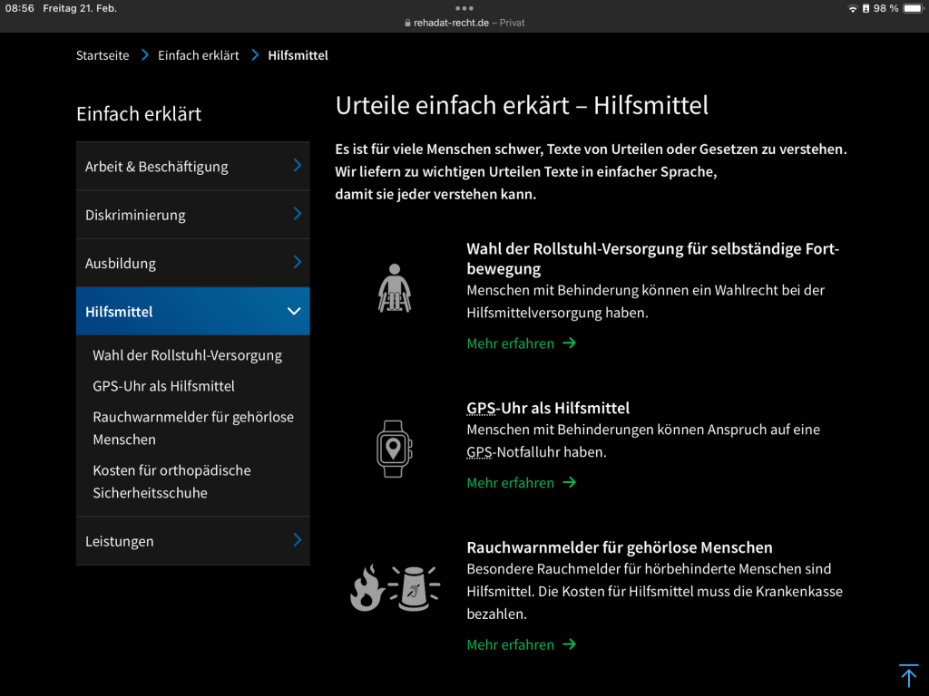The height and width of the screenshot is (696, 929).
Task: Select GPS-Uhr als Hilfsmittel in sidebar
Action: 163,386
